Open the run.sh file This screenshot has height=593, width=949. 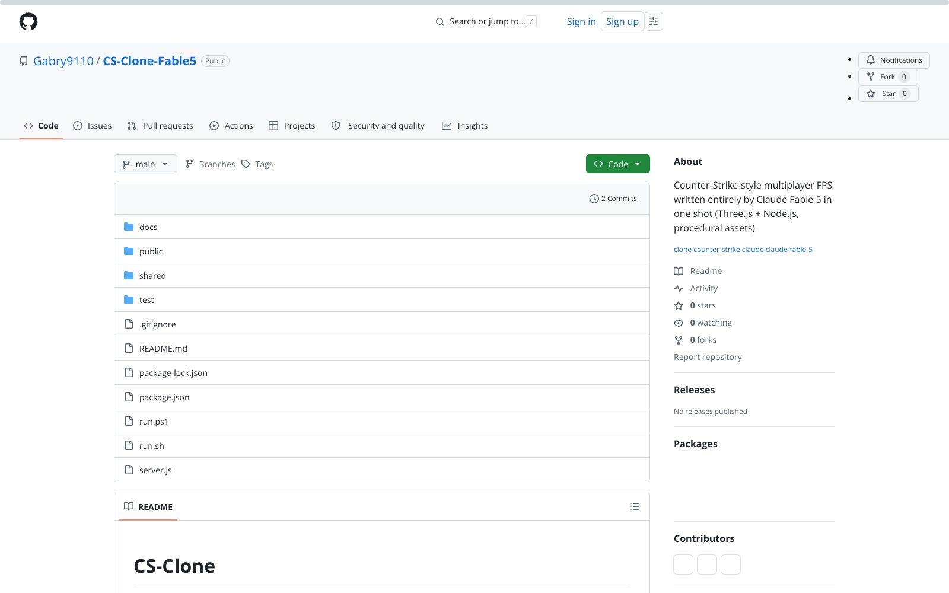coord(151,446)
